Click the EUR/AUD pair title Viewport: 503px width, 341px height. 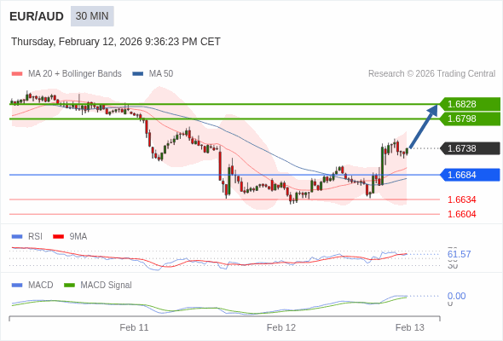[x=37, y=16]
